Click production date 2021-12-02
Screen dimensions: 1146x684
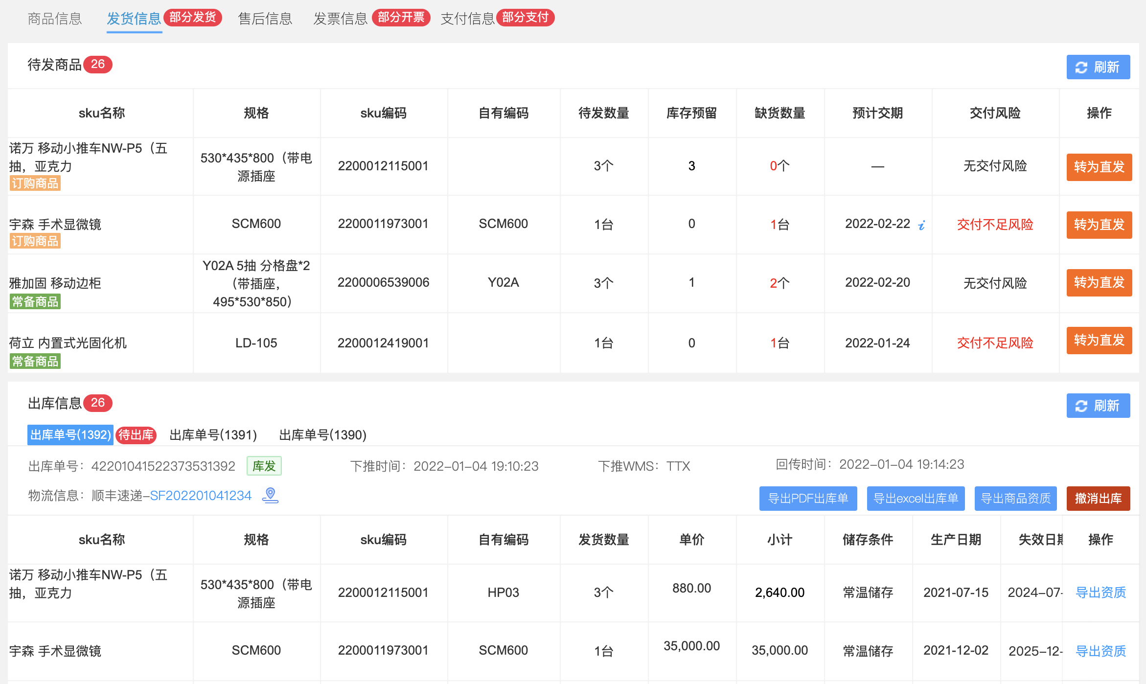[956, 650]
